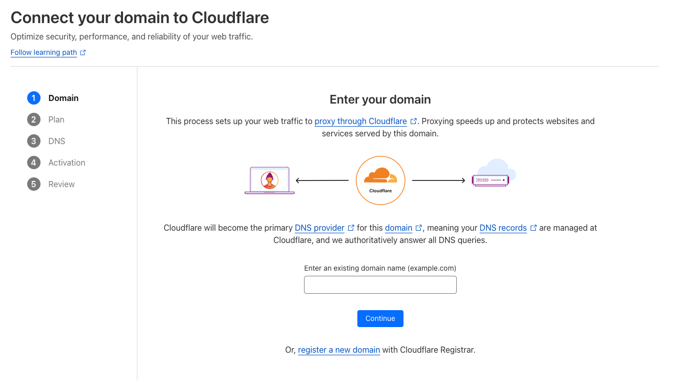This screenshot has height=385, width=687.
Task: Open the DNS provider link
Action: (319, 228)
